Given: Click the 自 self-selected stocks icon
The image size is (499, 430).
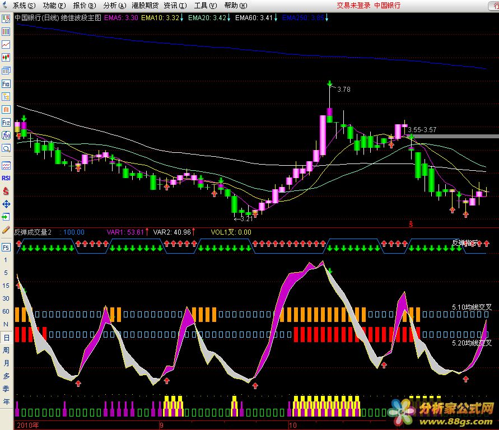Looking at the screenshot, I should click(x=6, y=110).
